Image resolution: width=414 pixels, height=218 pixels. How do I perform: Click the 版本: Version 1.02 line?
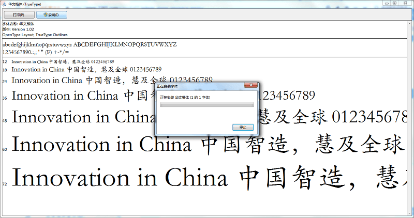(18, 29)
